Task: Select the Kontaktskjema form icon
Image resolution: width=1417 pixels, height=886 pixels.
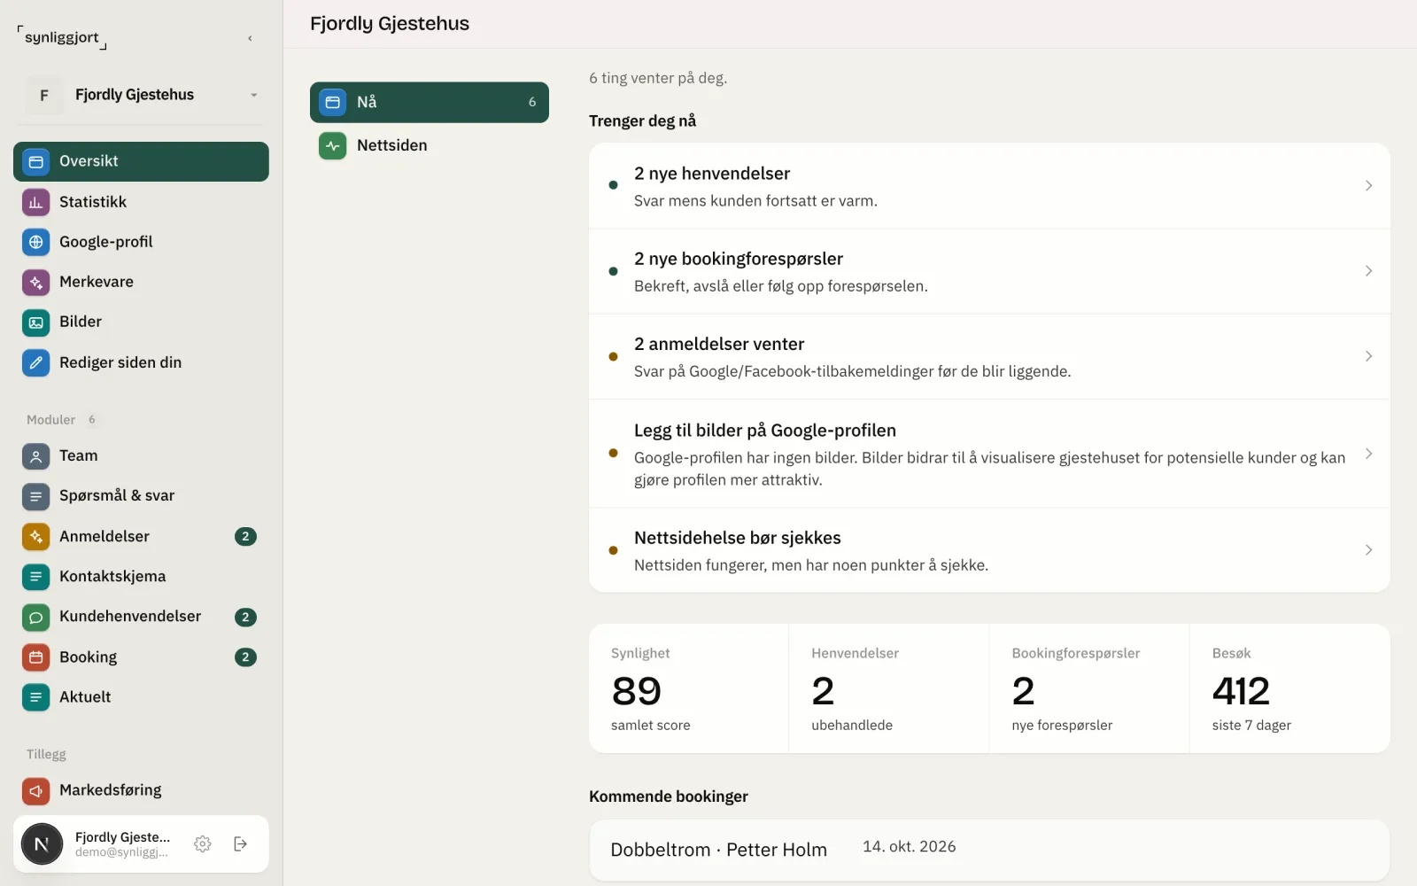Action: (x=35, y=577)
